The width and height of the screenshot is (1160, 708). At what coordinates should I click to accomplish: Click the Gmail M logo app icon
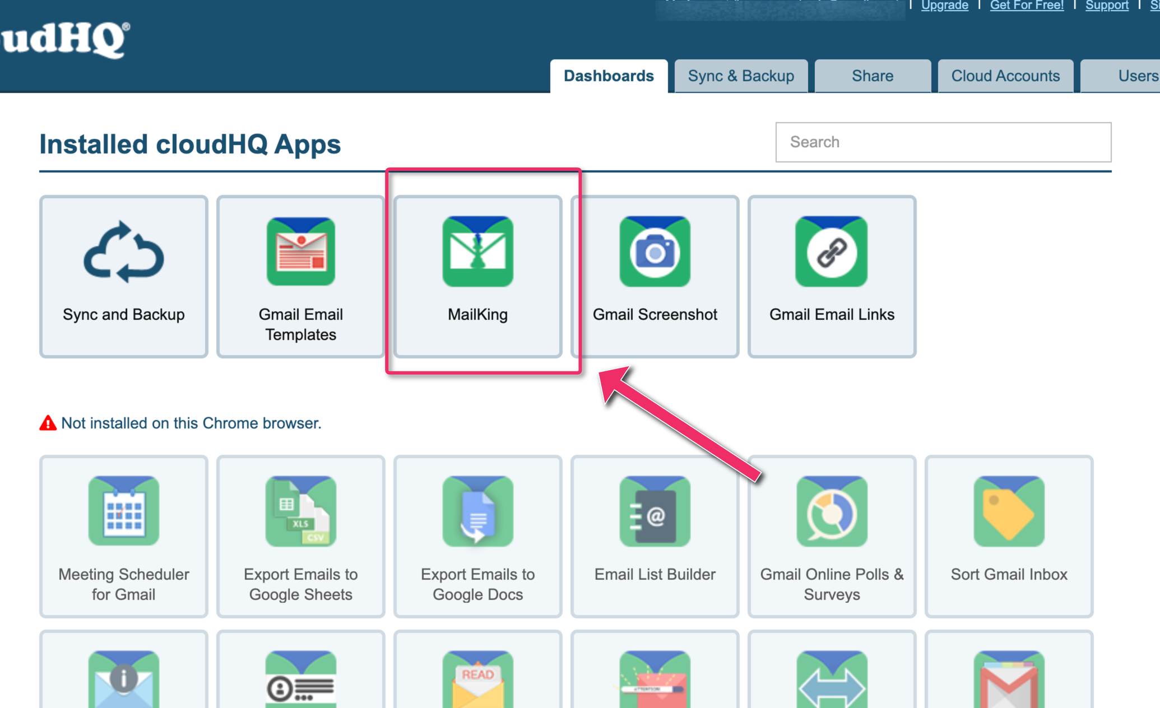pyautogui.click(x=1009, y=679)
